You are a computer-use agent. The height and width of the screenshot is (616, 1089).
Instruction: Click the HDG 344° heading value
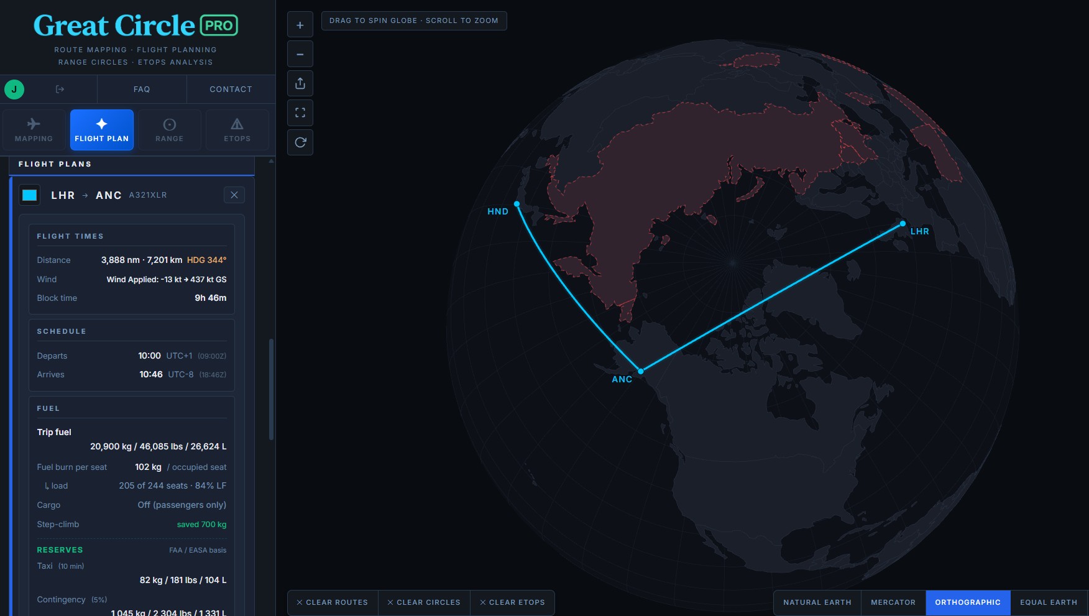click(206, 260)
